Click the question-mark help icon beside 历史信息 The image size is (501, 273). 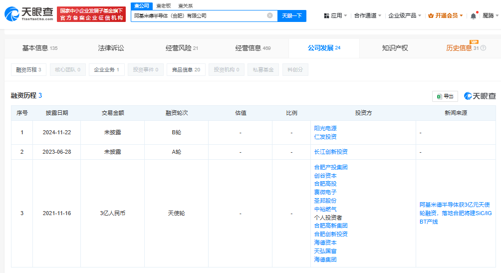tap(483, 48)
